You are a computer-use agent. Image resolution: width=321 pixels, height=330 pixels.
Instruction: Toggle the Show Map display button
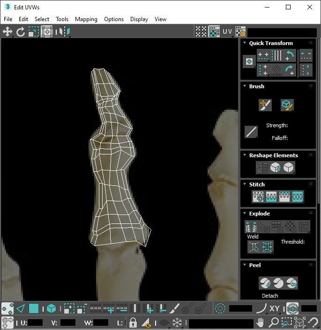(214, 32)
